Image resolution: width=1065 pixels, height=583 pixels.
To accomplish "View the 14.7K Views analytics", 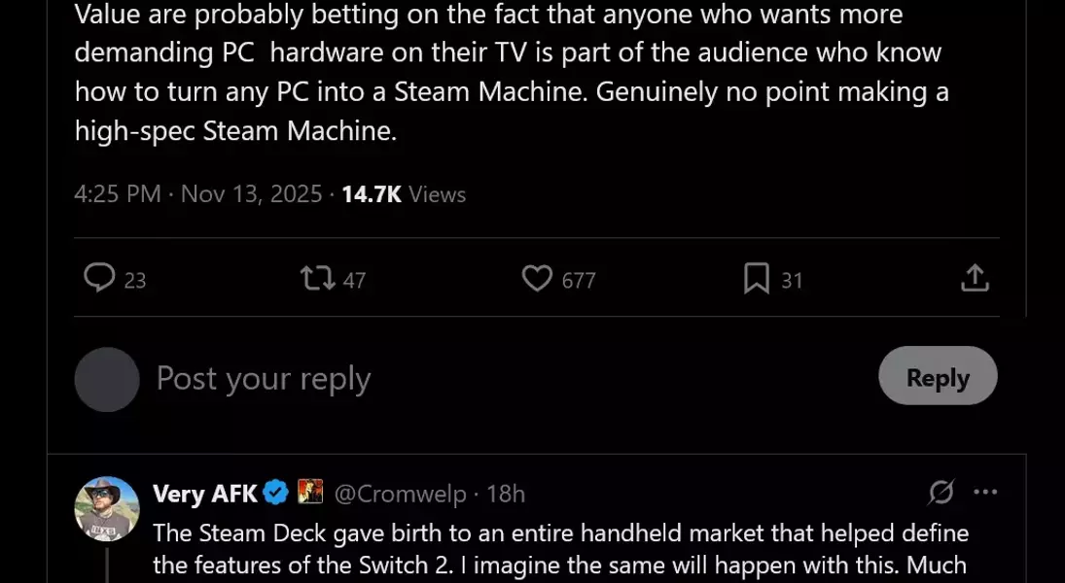I will coord(404,194).
